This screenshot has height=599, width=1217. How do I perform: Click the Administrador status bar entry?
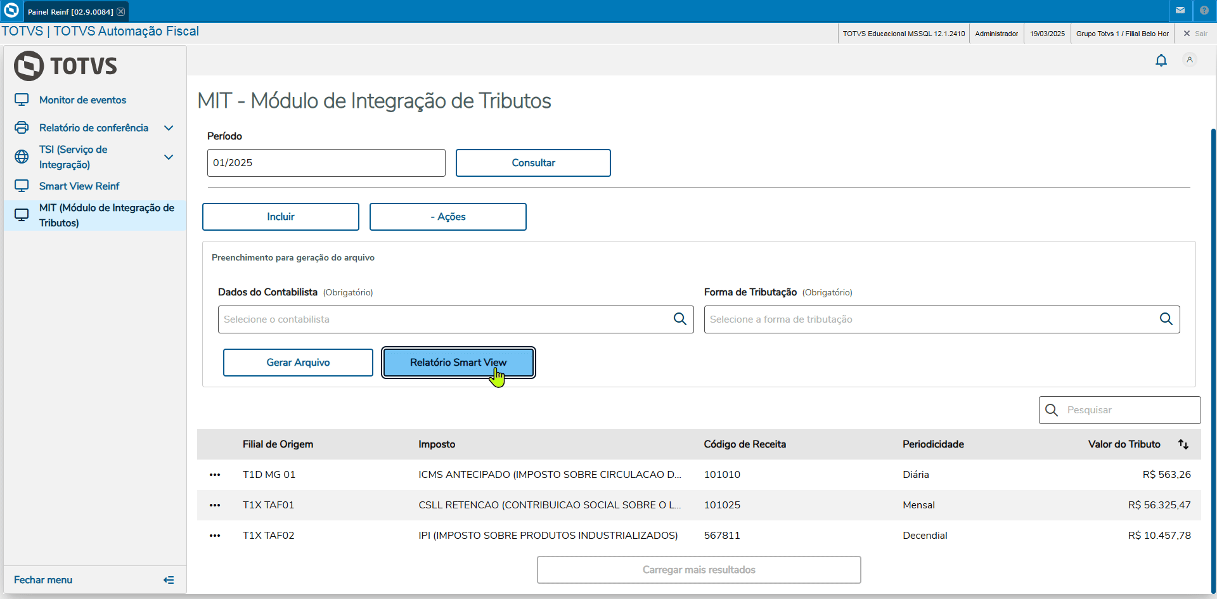point(996,34)
